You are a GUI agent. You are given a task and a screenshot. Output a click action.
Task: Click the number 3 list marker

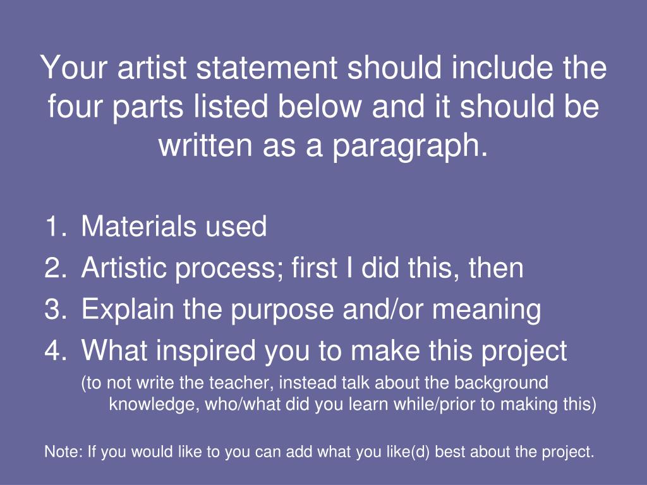(x=56, y=308)
